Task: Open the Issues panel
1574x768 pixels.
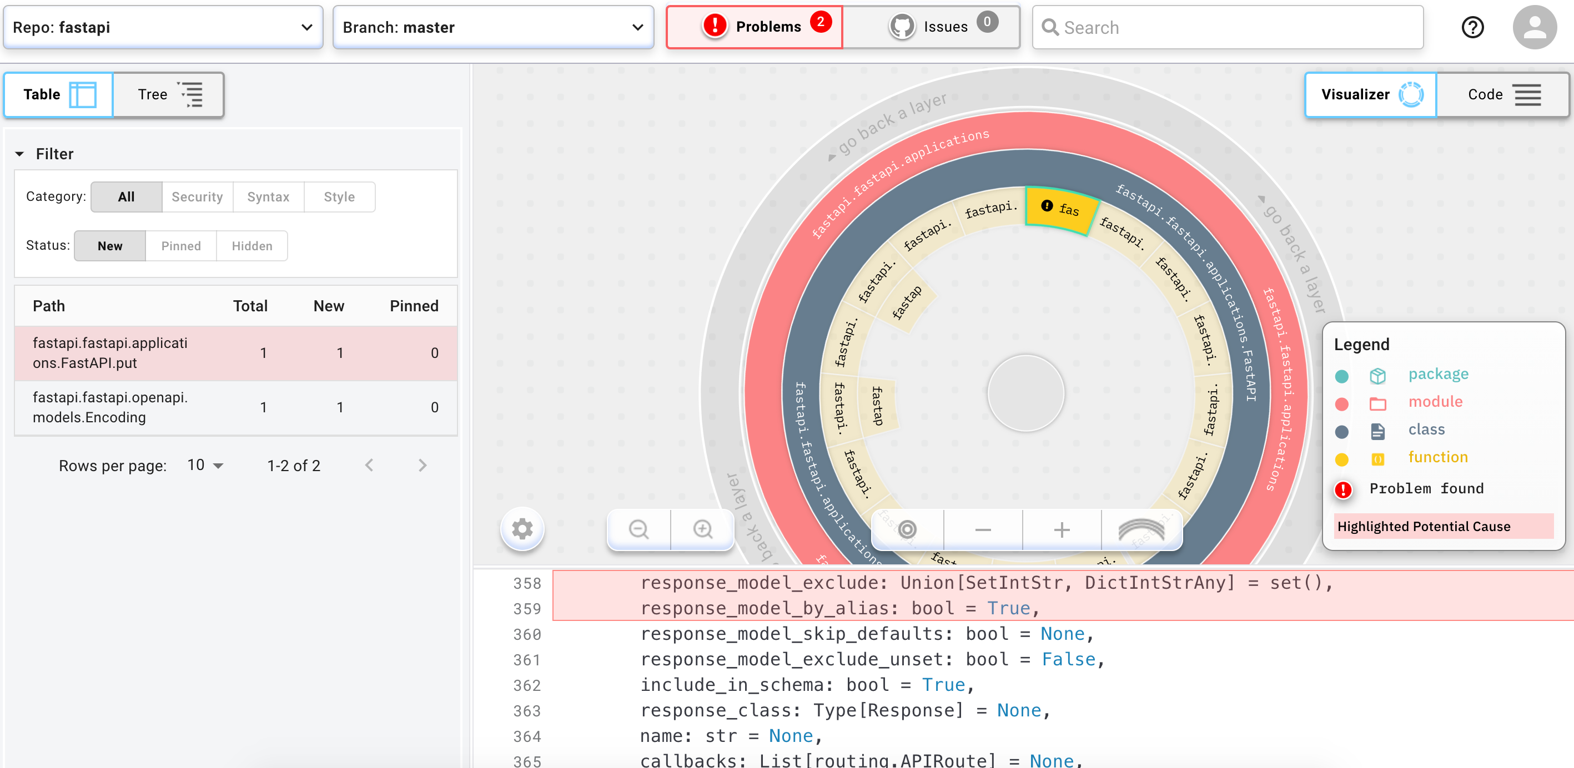Action: coord(932,26)
